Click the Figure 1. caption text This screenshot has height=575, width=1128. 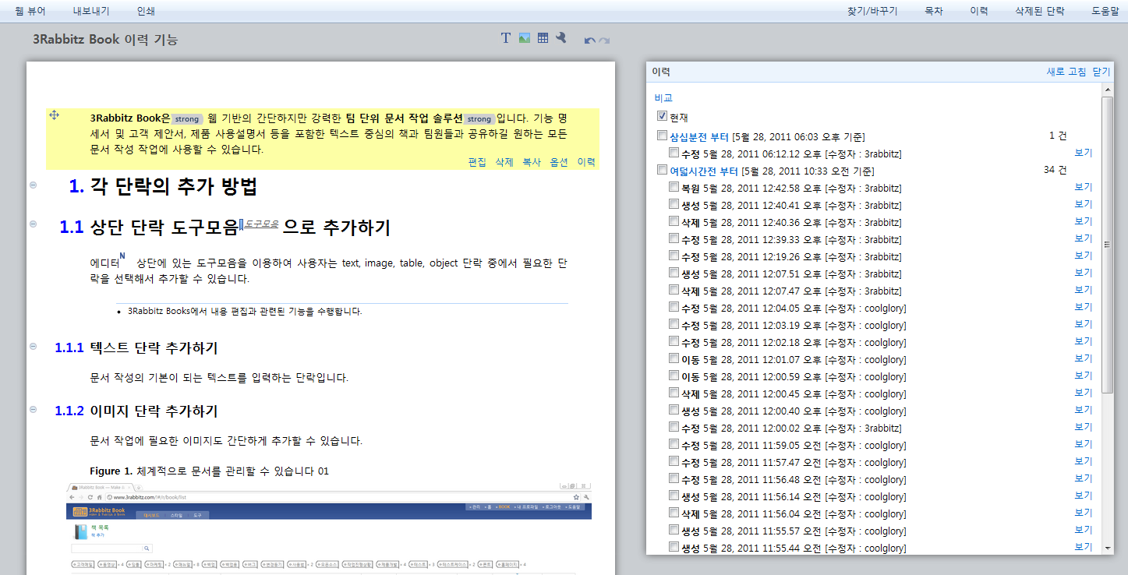tap(210, 471)
